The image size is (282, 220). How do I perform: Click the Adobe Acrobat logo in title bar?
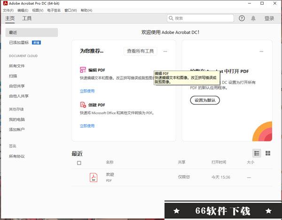pos(5,3)
